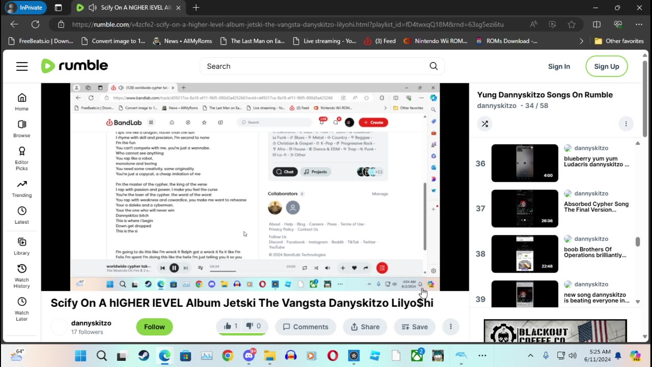This screenshot has width=652, height=367.
Task: Open taskbar Search
Action: pyautogui.click(x=101, y=356)
